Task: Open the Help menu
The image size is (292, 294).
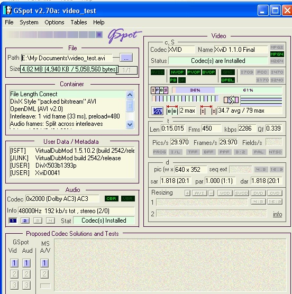Action: click(98, 22)
